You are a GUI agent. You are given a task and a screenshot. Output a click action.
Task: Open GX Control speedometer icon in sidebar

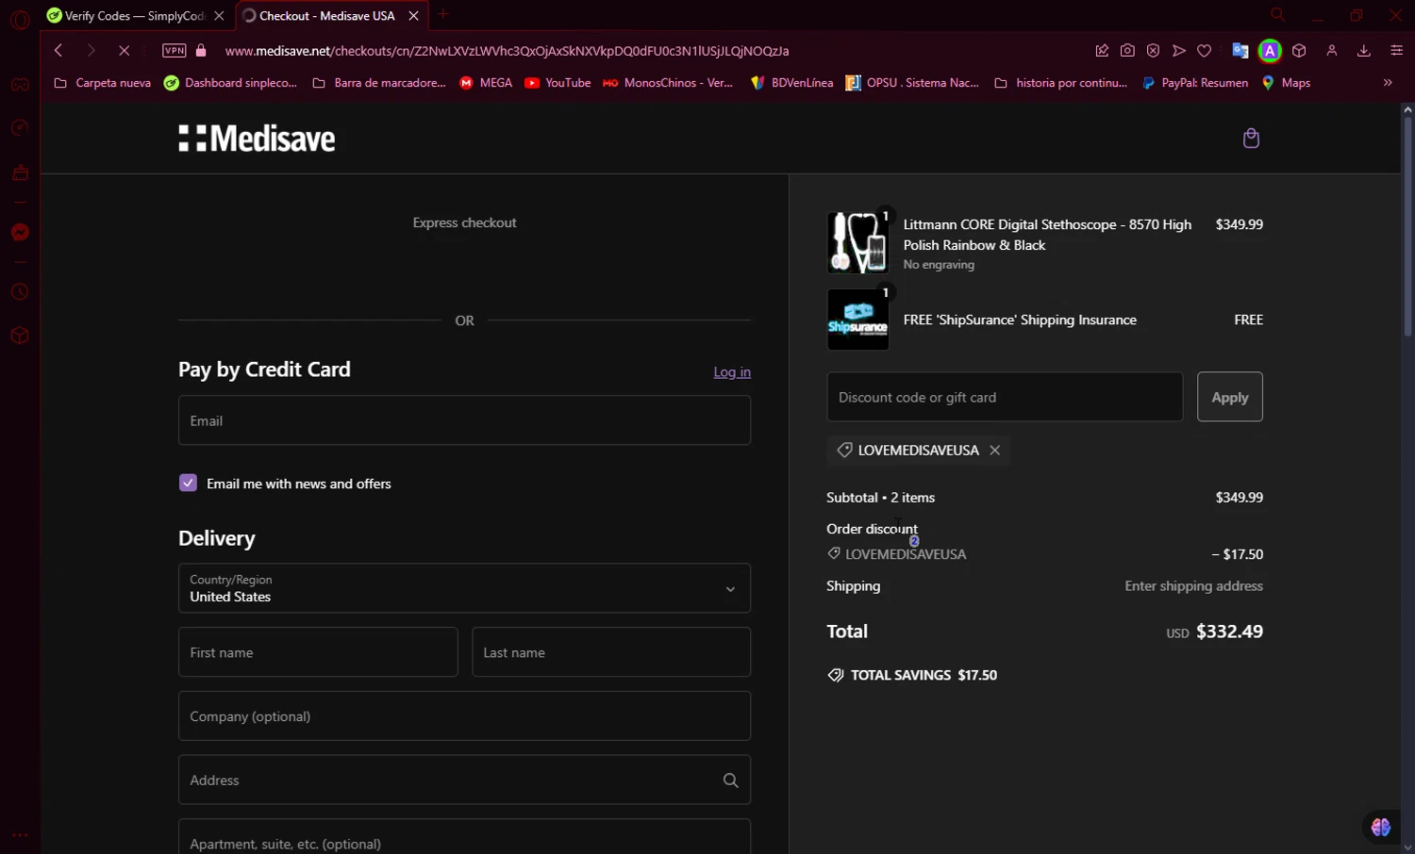point(20,128)
